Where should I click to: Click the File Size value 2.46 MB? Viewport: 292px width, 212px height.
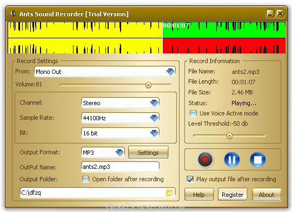click(x=242, y=92)
